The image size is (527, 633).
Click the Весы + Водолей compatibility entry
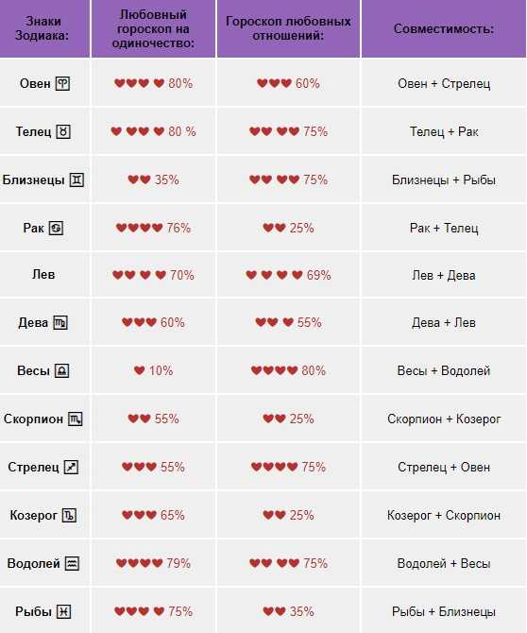(x=444, y=370)
